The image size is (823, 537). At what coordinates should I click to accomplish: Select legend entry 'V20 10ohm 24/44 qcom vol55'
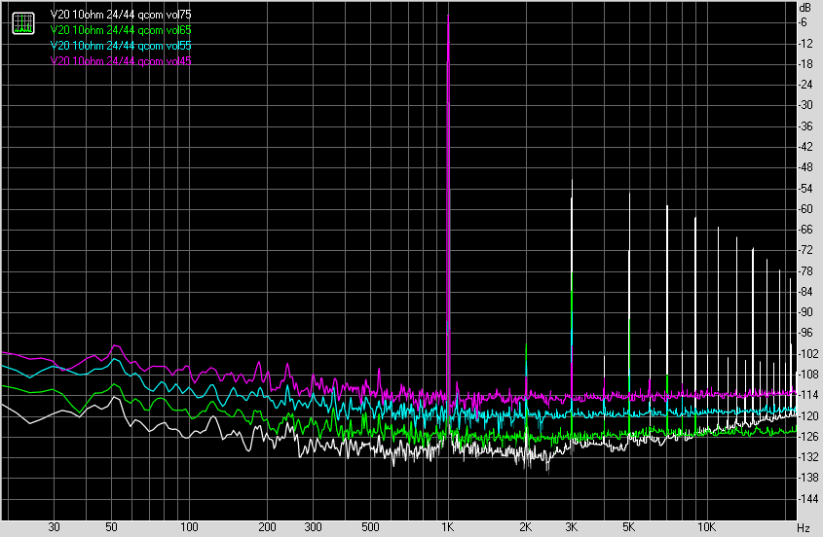tap(121, 46)
